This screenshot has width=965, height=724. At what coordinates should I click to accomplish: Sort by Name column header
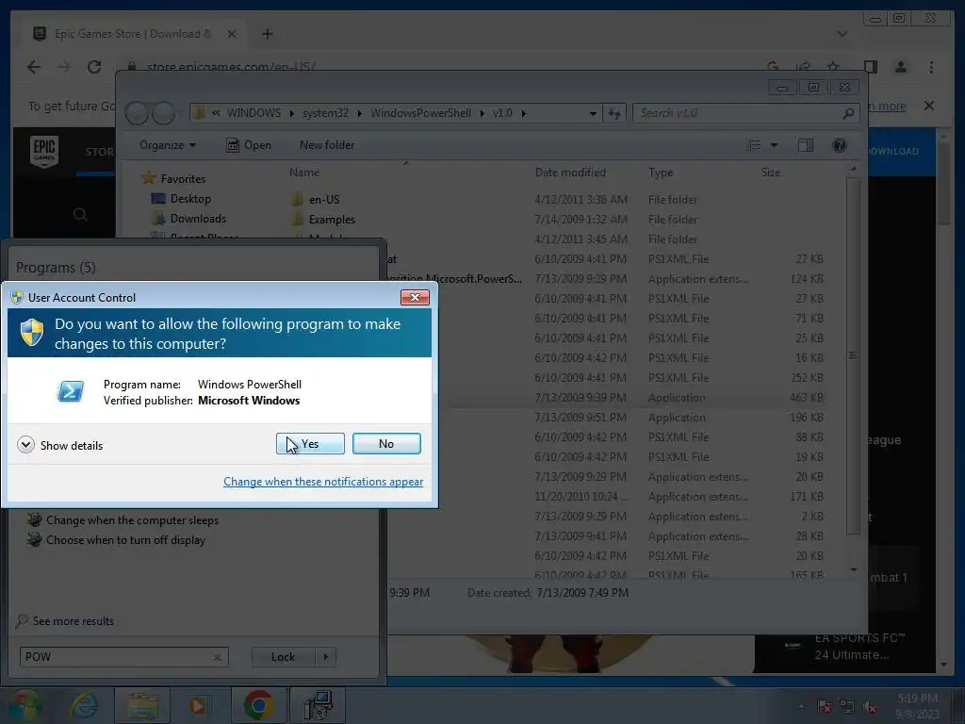coord(304,173)
